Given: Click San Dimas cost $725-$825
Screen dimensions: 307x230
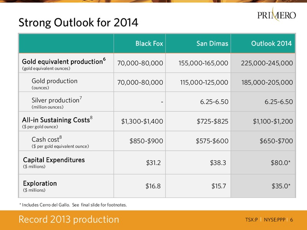Looking at the screenshot, I should click(x=213, y=121).
